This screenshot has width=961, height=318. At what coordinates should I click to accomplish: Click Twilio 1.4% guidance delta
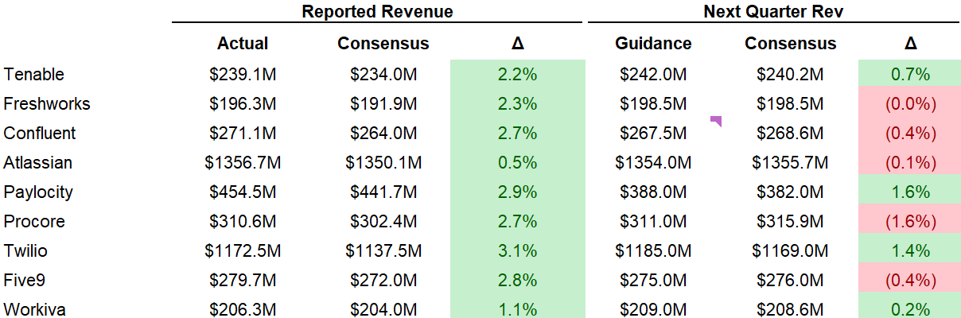point(910,251)
